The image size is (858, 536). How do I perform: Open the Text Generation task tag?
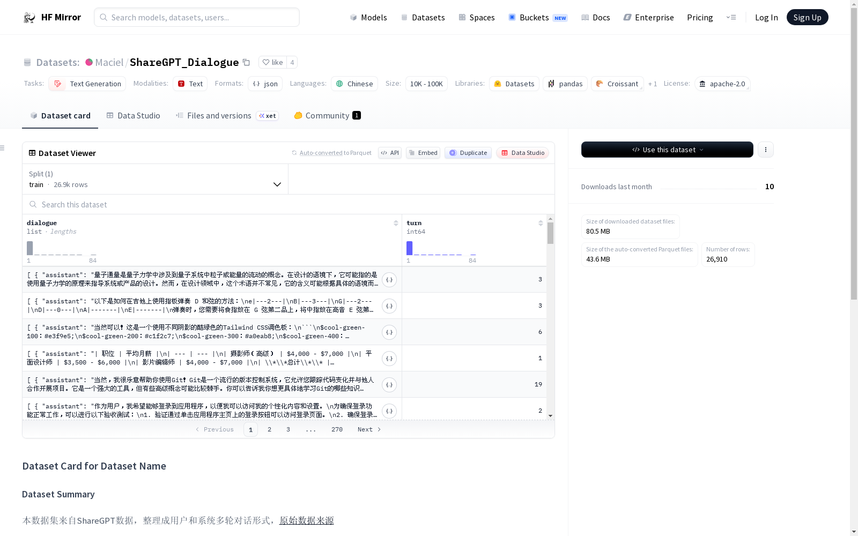coord(87,84)
